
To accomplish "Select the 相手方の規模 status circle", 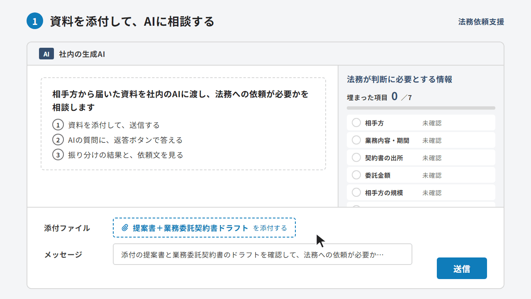I will point(356,193).
